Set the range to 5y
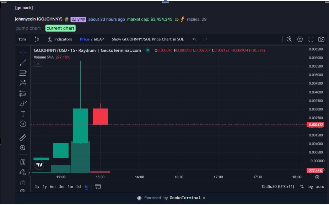Screen dimensions: 329x205 point(37,187)
